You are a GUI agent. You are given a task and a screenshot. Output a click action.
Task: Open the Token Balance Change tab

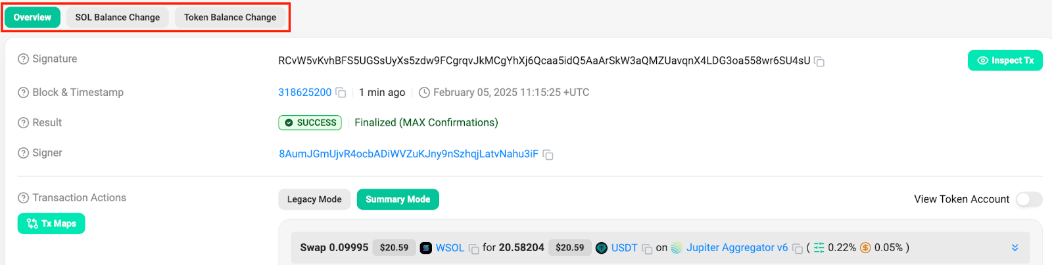point(230,18)
